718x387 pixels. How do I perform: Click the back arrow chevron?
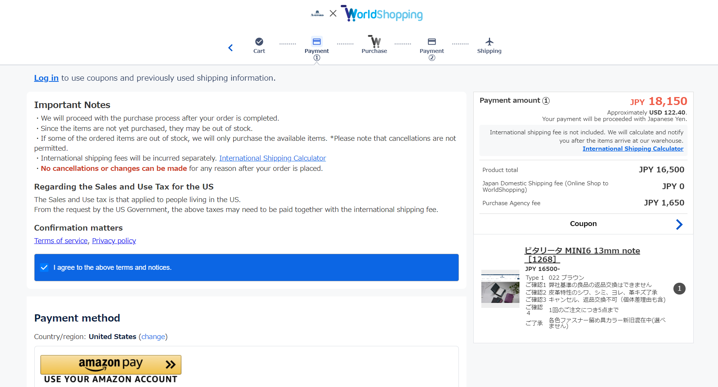231,48
